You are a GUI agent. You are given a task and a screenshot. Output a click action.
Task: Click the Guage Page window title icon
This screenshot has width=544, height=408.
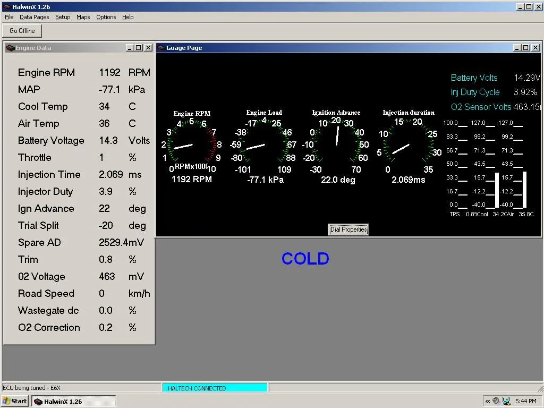[x=161, y=47]
